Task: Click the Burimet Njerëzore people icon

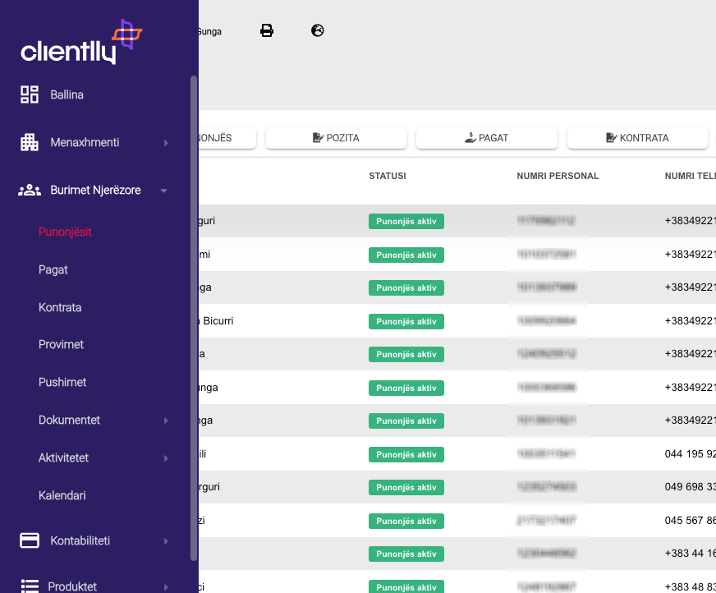Action: [30, 190]
